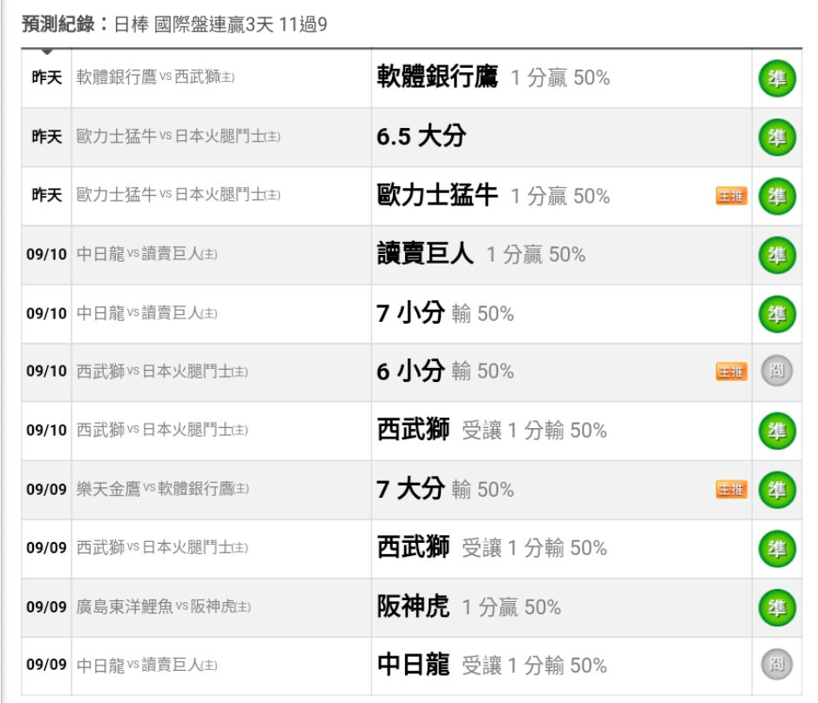818x703 pixels.
Task: Open matchup 樂天金鷹 vs 軟體銀行鷹
Action: tap(163, 489)
